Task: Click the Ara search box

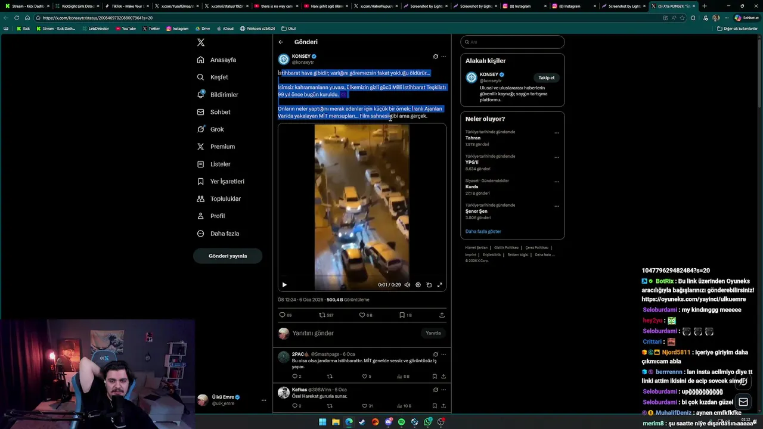Action: 513,42
